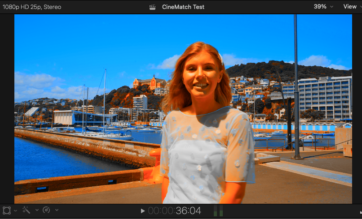Play the clip in the viewer

[143, 210]
